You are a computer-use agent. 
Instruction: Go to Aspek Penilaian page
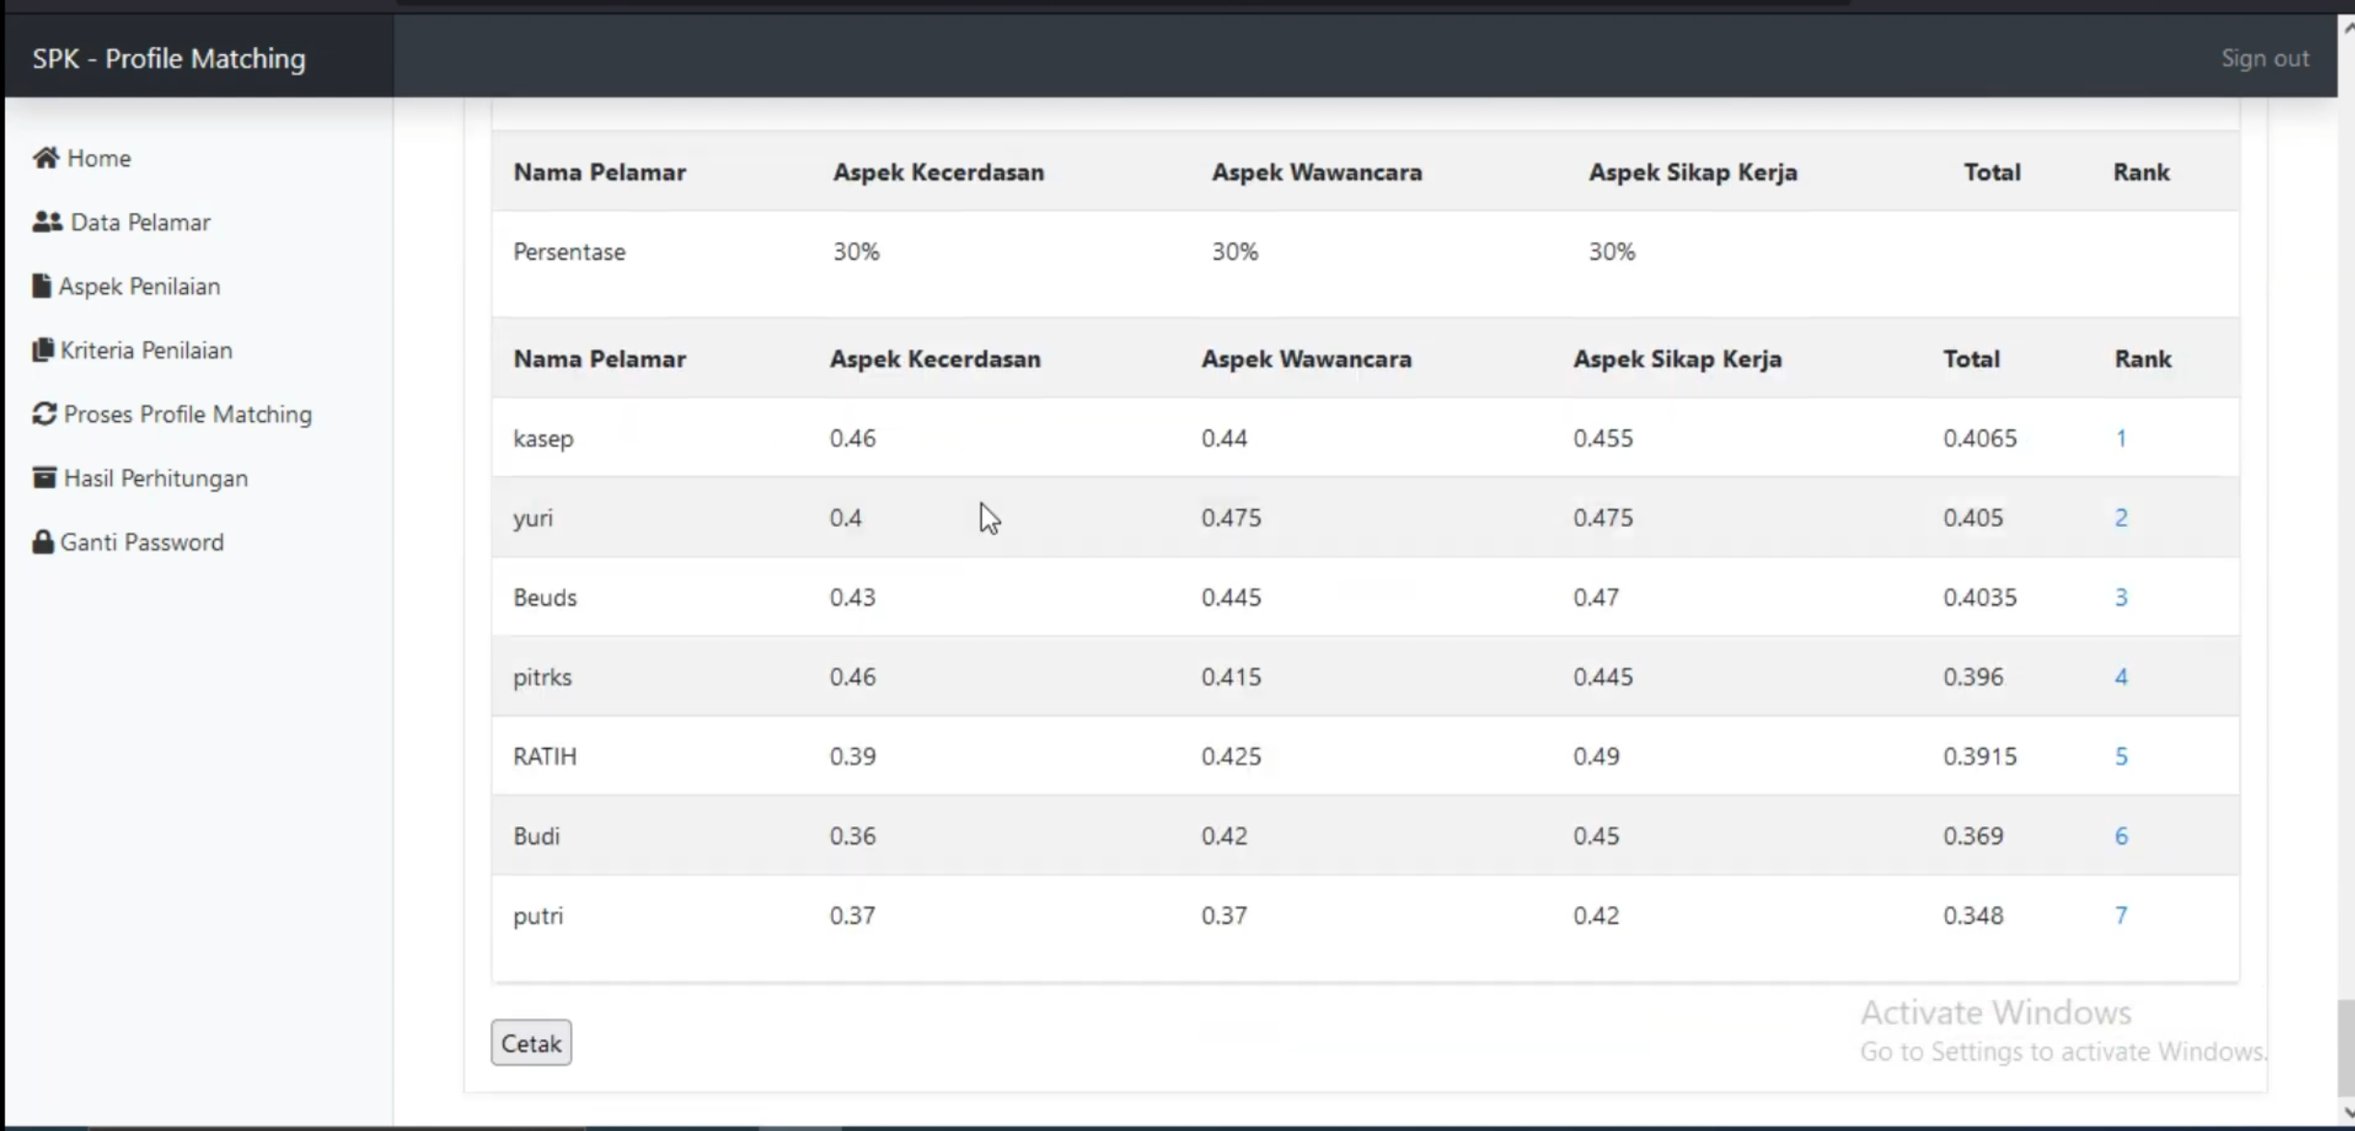(126, 286)
